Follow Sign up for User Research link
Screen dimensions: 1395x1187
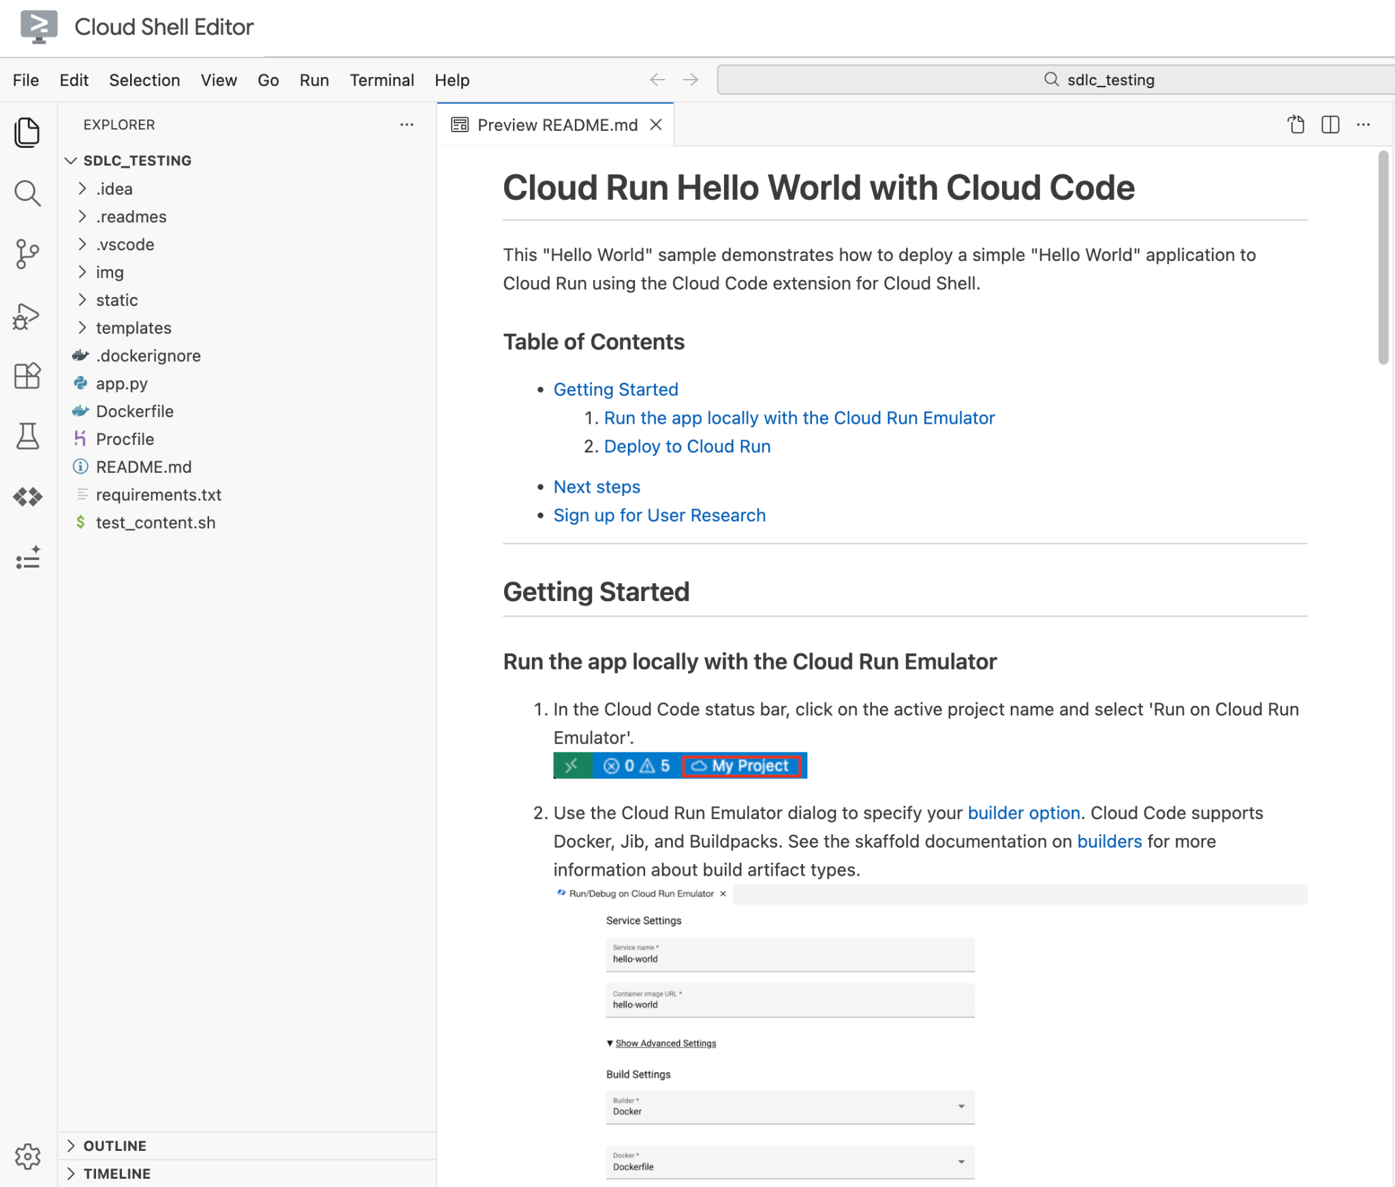coord(660,516)
